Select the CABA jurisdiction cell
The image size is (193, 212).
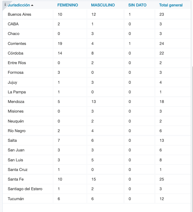click(x=13, y=24)
